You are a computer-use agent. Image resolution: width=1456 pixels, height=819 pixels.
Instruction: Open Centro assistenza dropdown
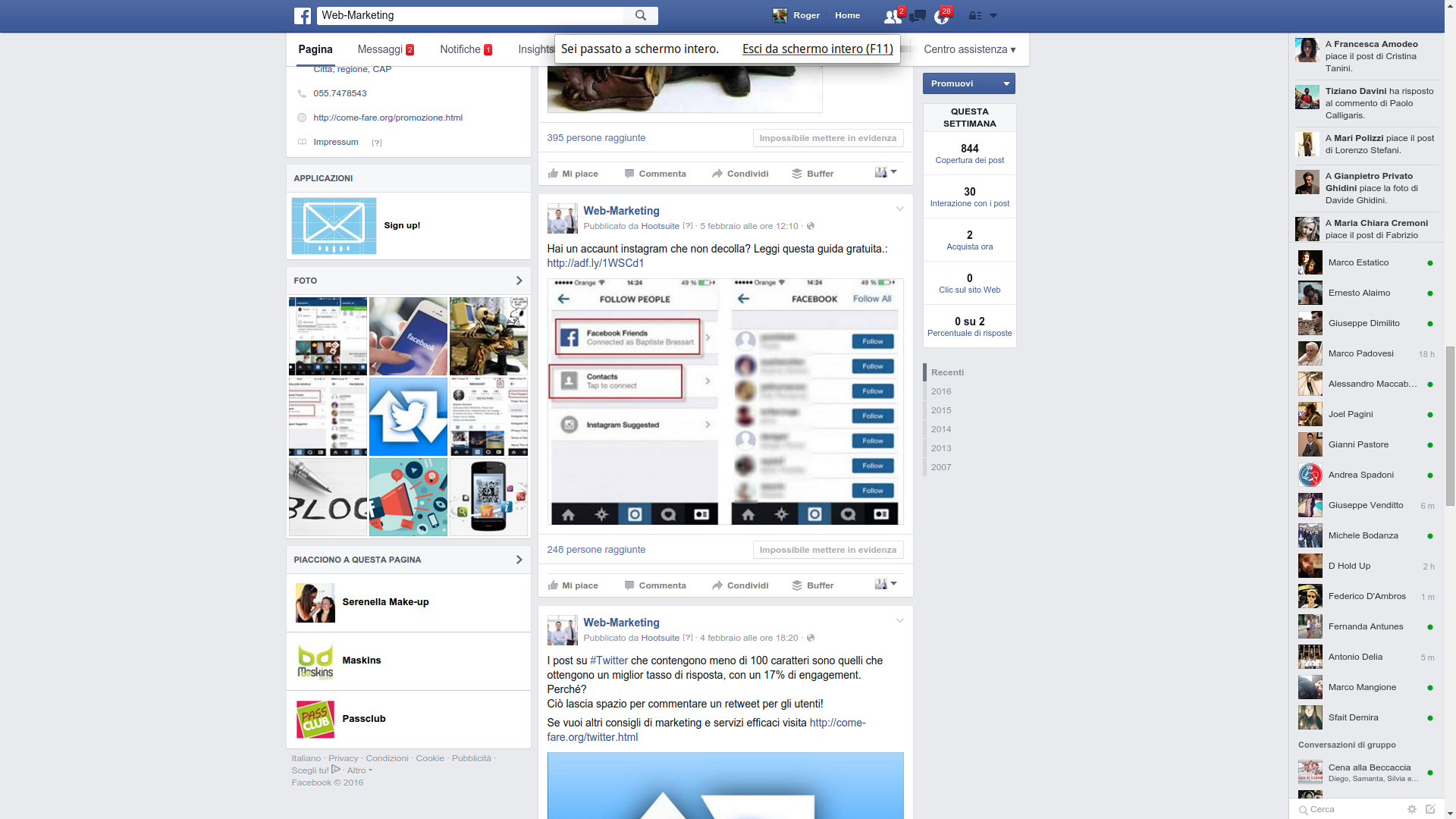(969, 49)
